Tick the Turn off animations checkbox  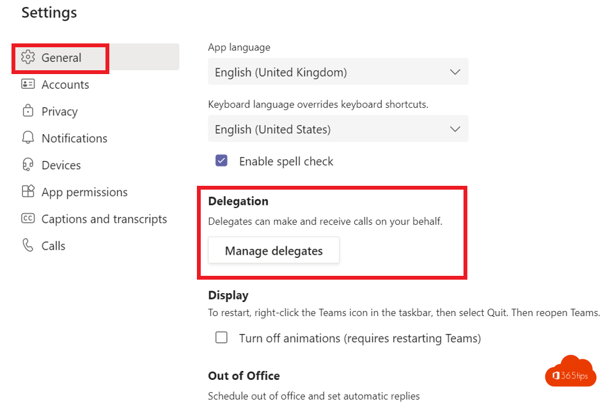pyautogui.click(x=221, y=338)
